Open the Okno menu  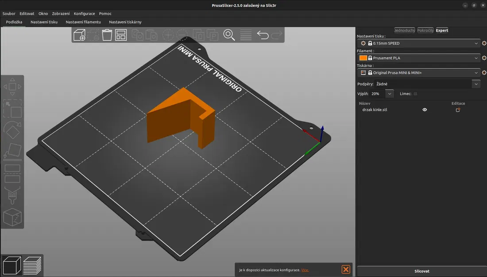[x=43, y=14]
